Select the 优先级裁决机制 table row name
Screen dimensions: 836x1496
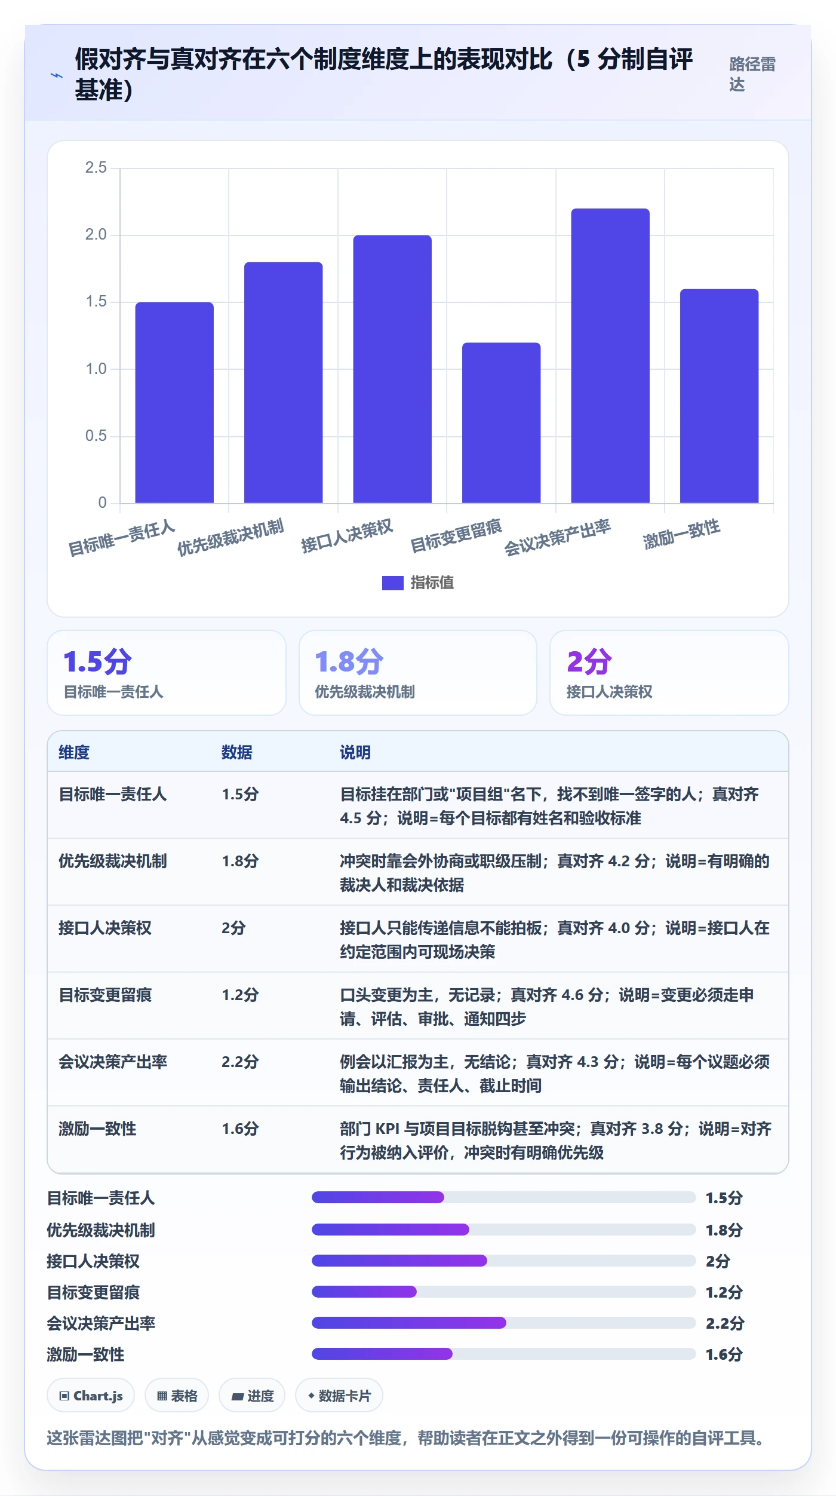point(113,861)
